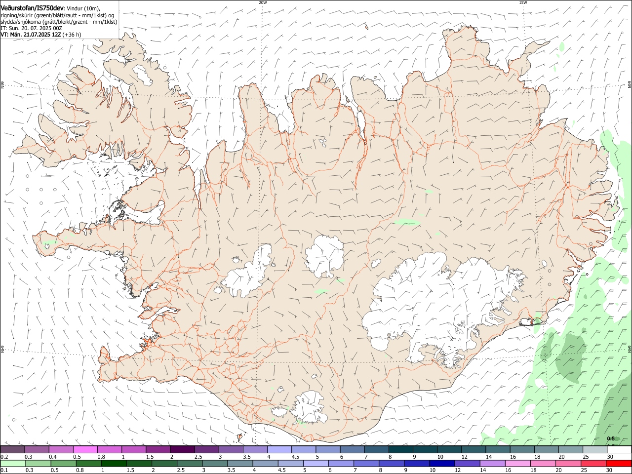Click the darkest purple snow swatch between 2 and 2.5
Viewport: 632px width, 474px height.
click(182, 450)
